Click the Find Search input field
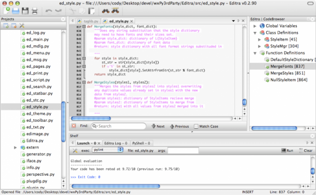Image resolution: width=316 pixels, height=195 pixels. tap(118, 126)
